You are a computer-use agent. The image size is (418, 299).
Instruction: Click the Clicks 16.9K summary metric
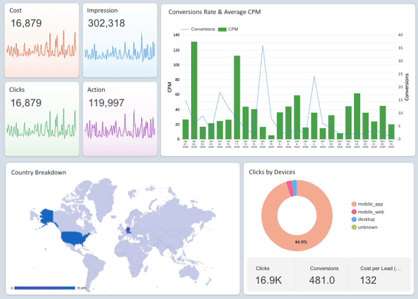click(268, 275)
